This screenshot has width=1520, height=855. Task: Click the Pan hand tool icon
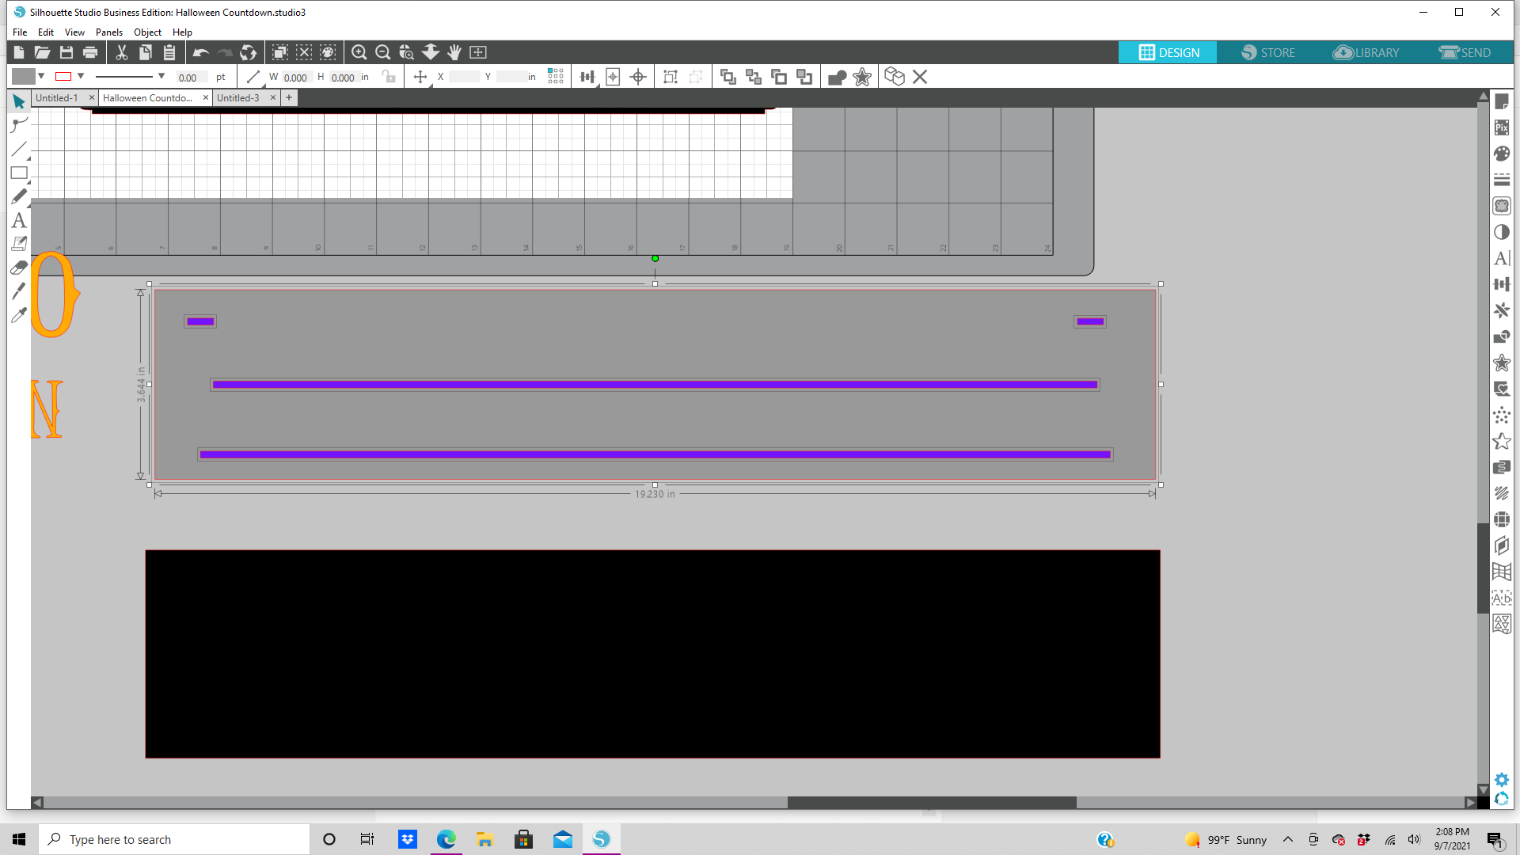pyautogui.click(x=454, y=52)
